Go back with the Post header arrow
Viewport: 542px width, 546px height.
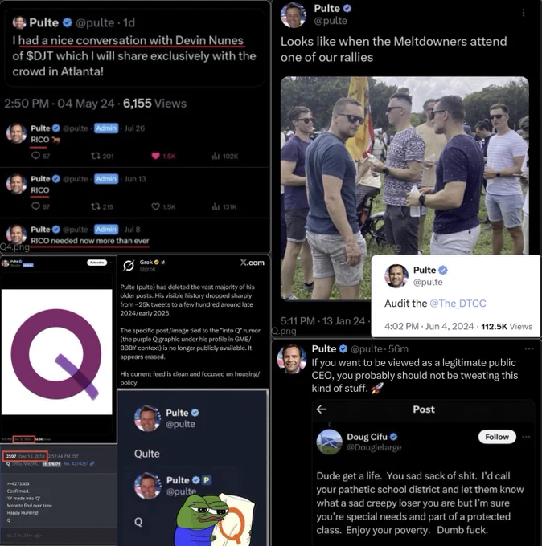pyautogui.click(x=322, y=409)
